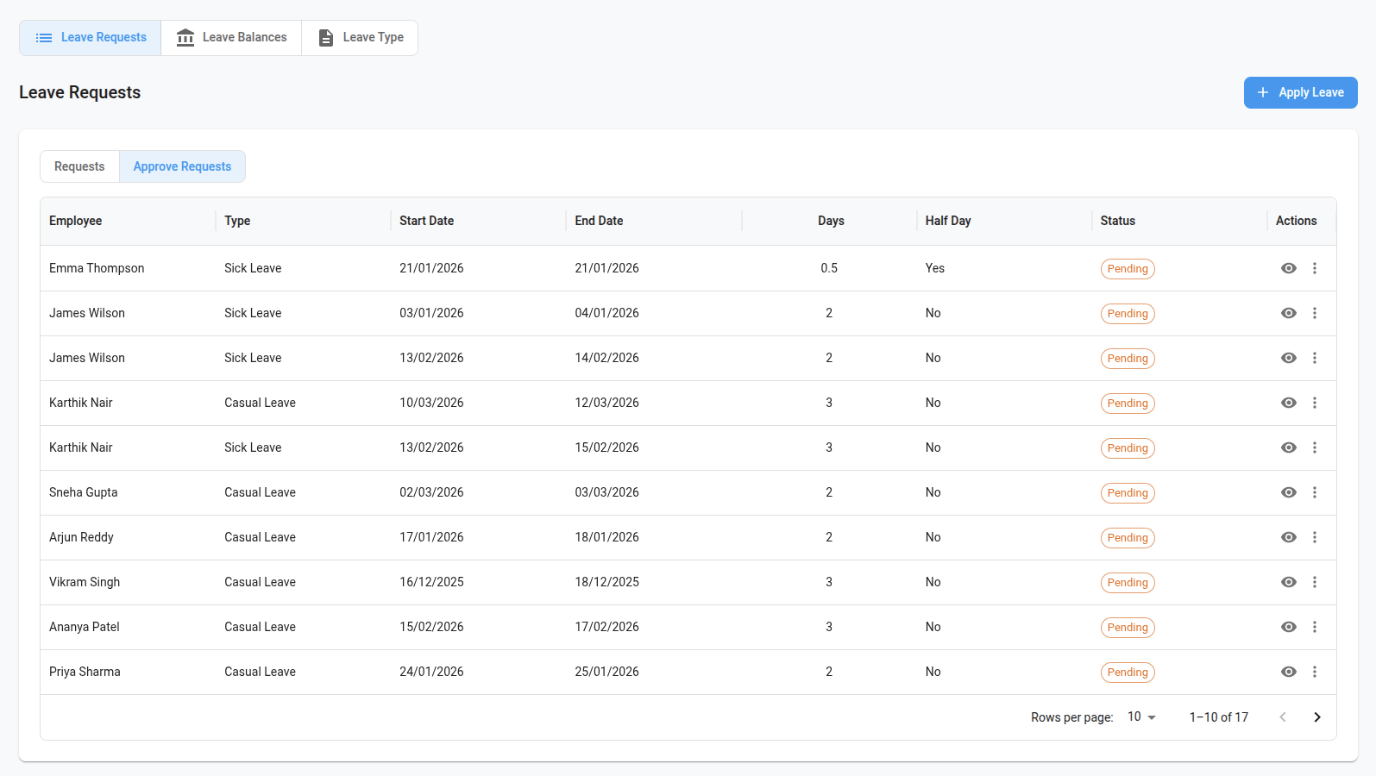
Task: Select the Requests toggle tab
Action: [79, 166]
